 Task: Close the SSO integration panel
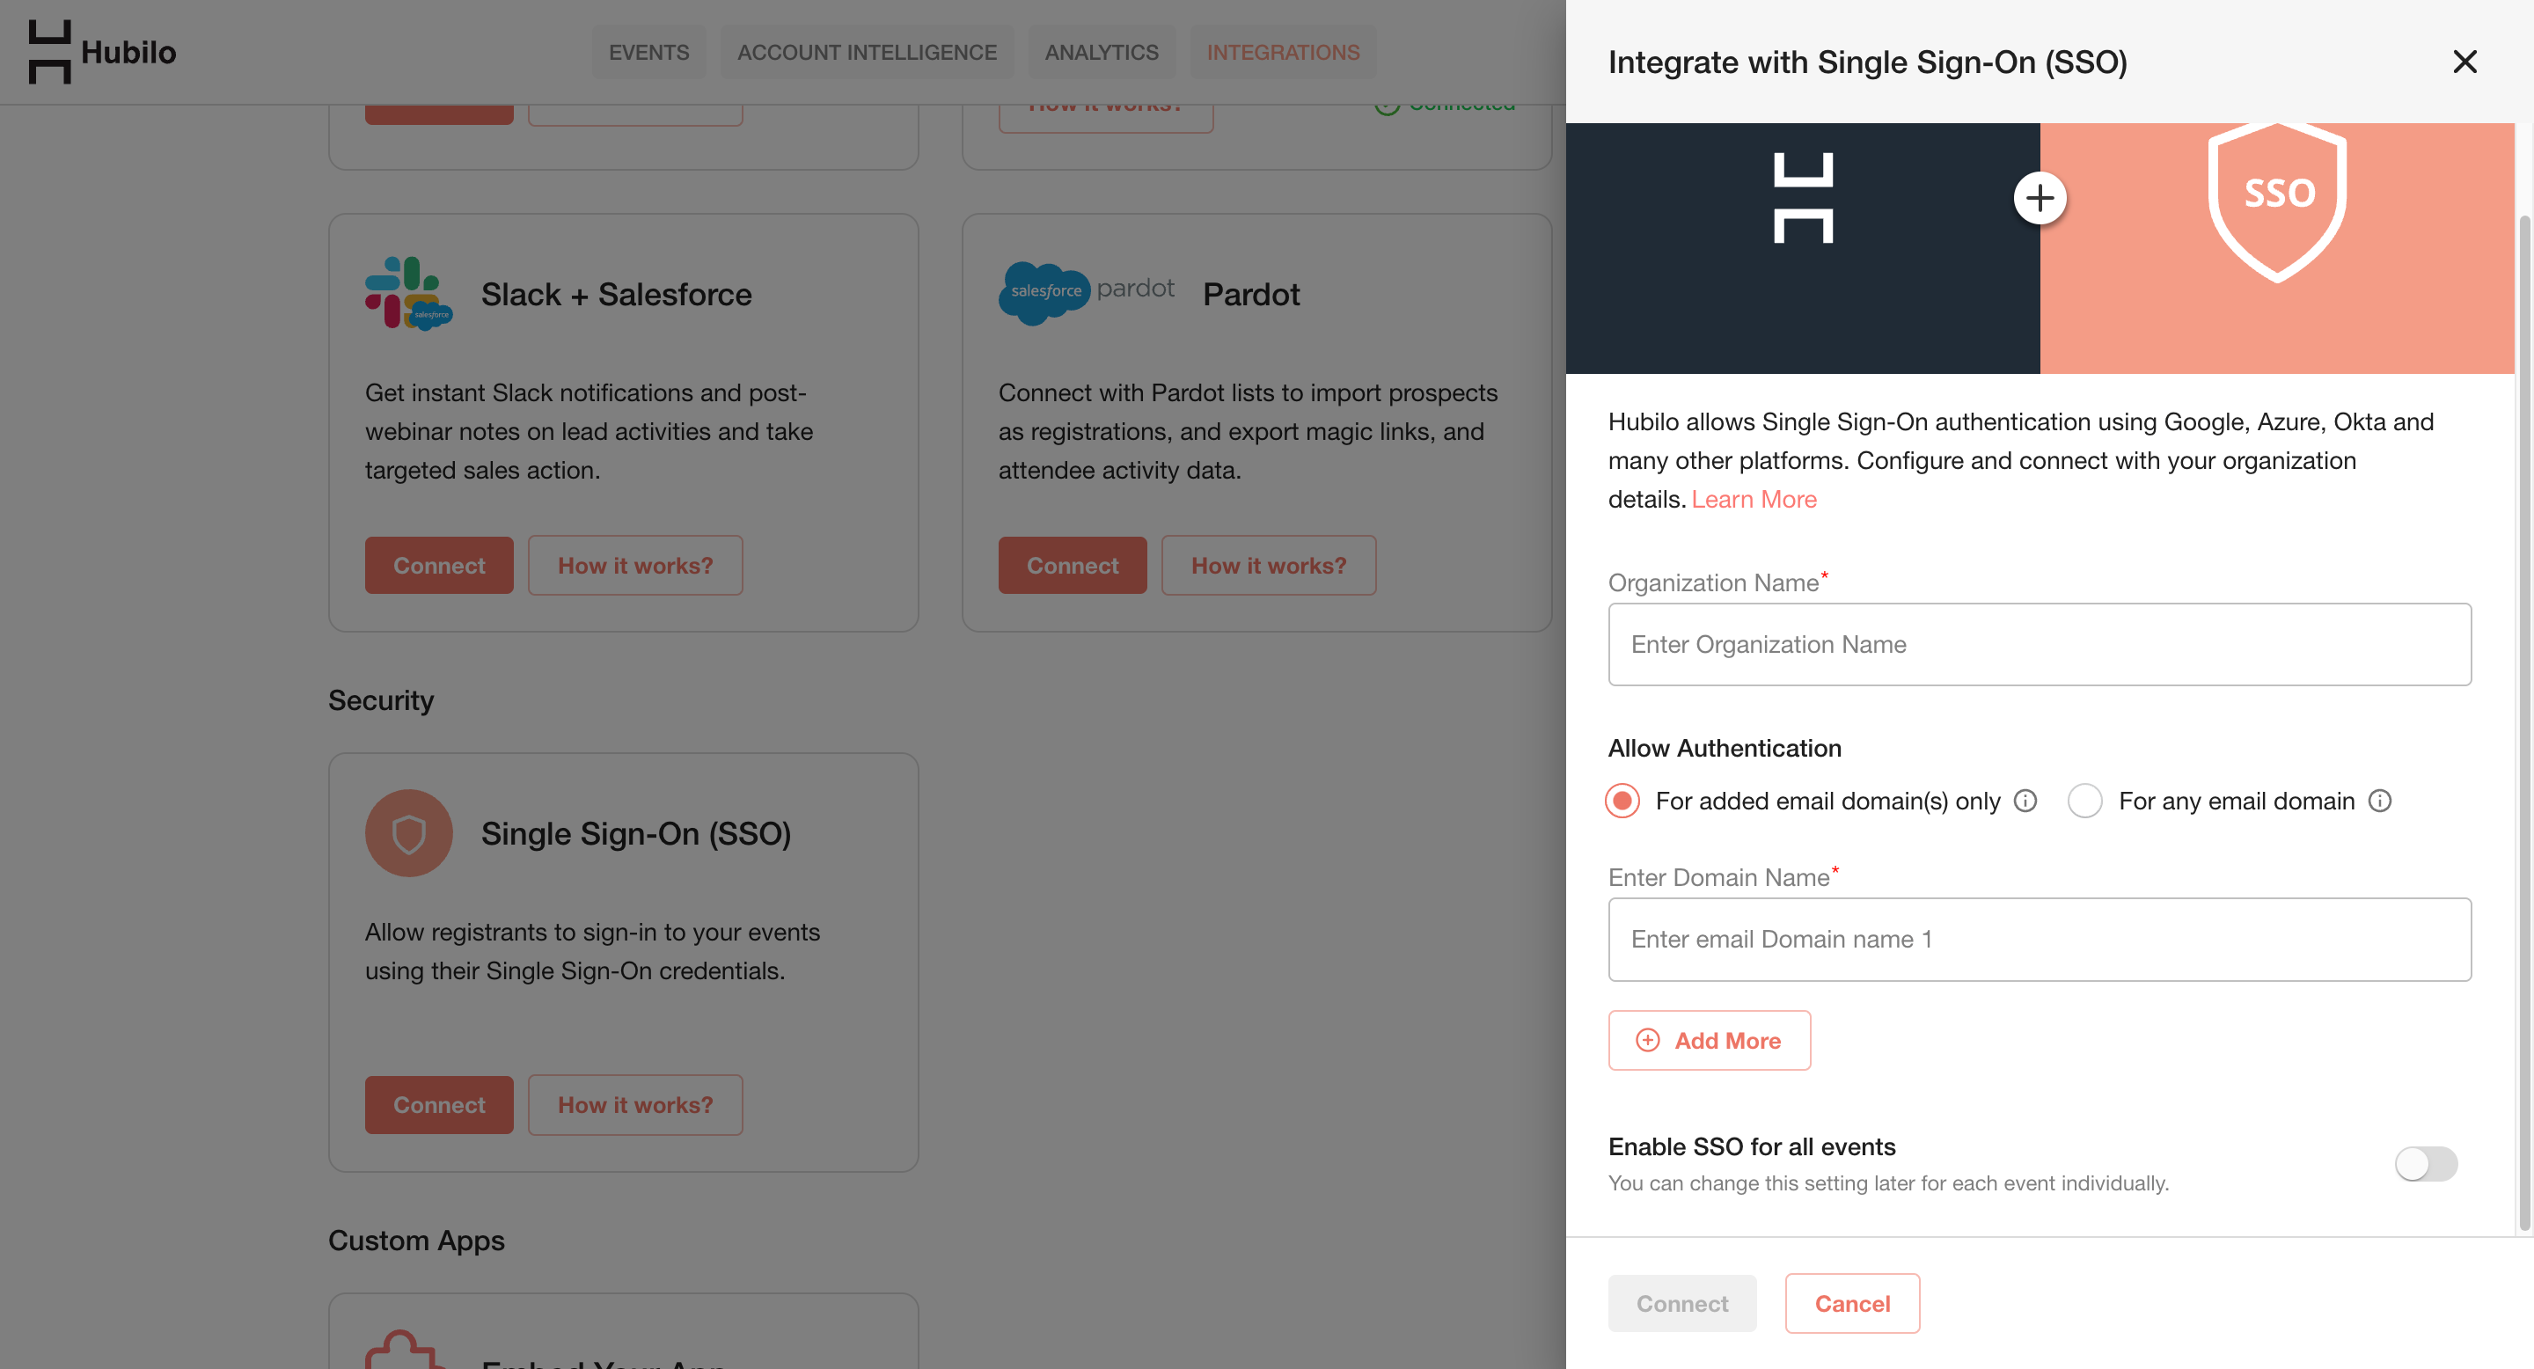[2464, 62]
